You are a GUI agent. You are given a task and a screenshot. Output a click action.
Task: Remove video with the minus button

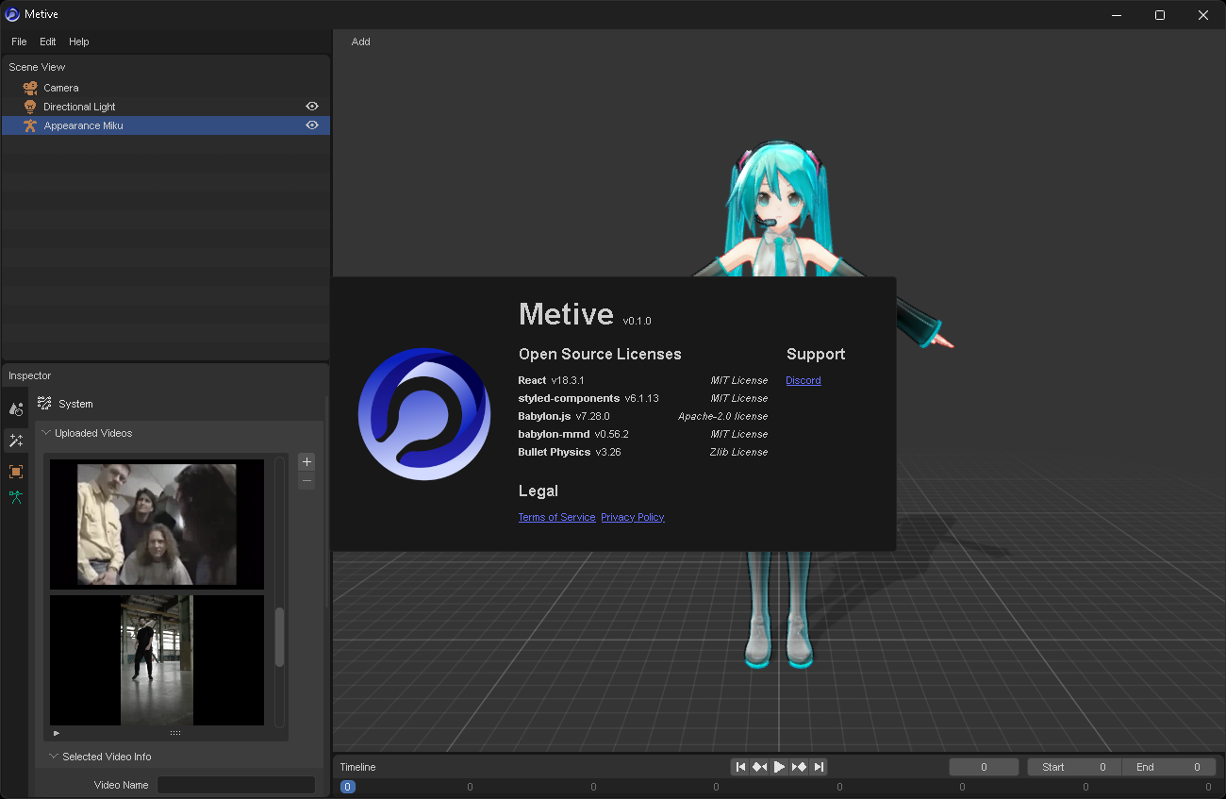(306, 481)
